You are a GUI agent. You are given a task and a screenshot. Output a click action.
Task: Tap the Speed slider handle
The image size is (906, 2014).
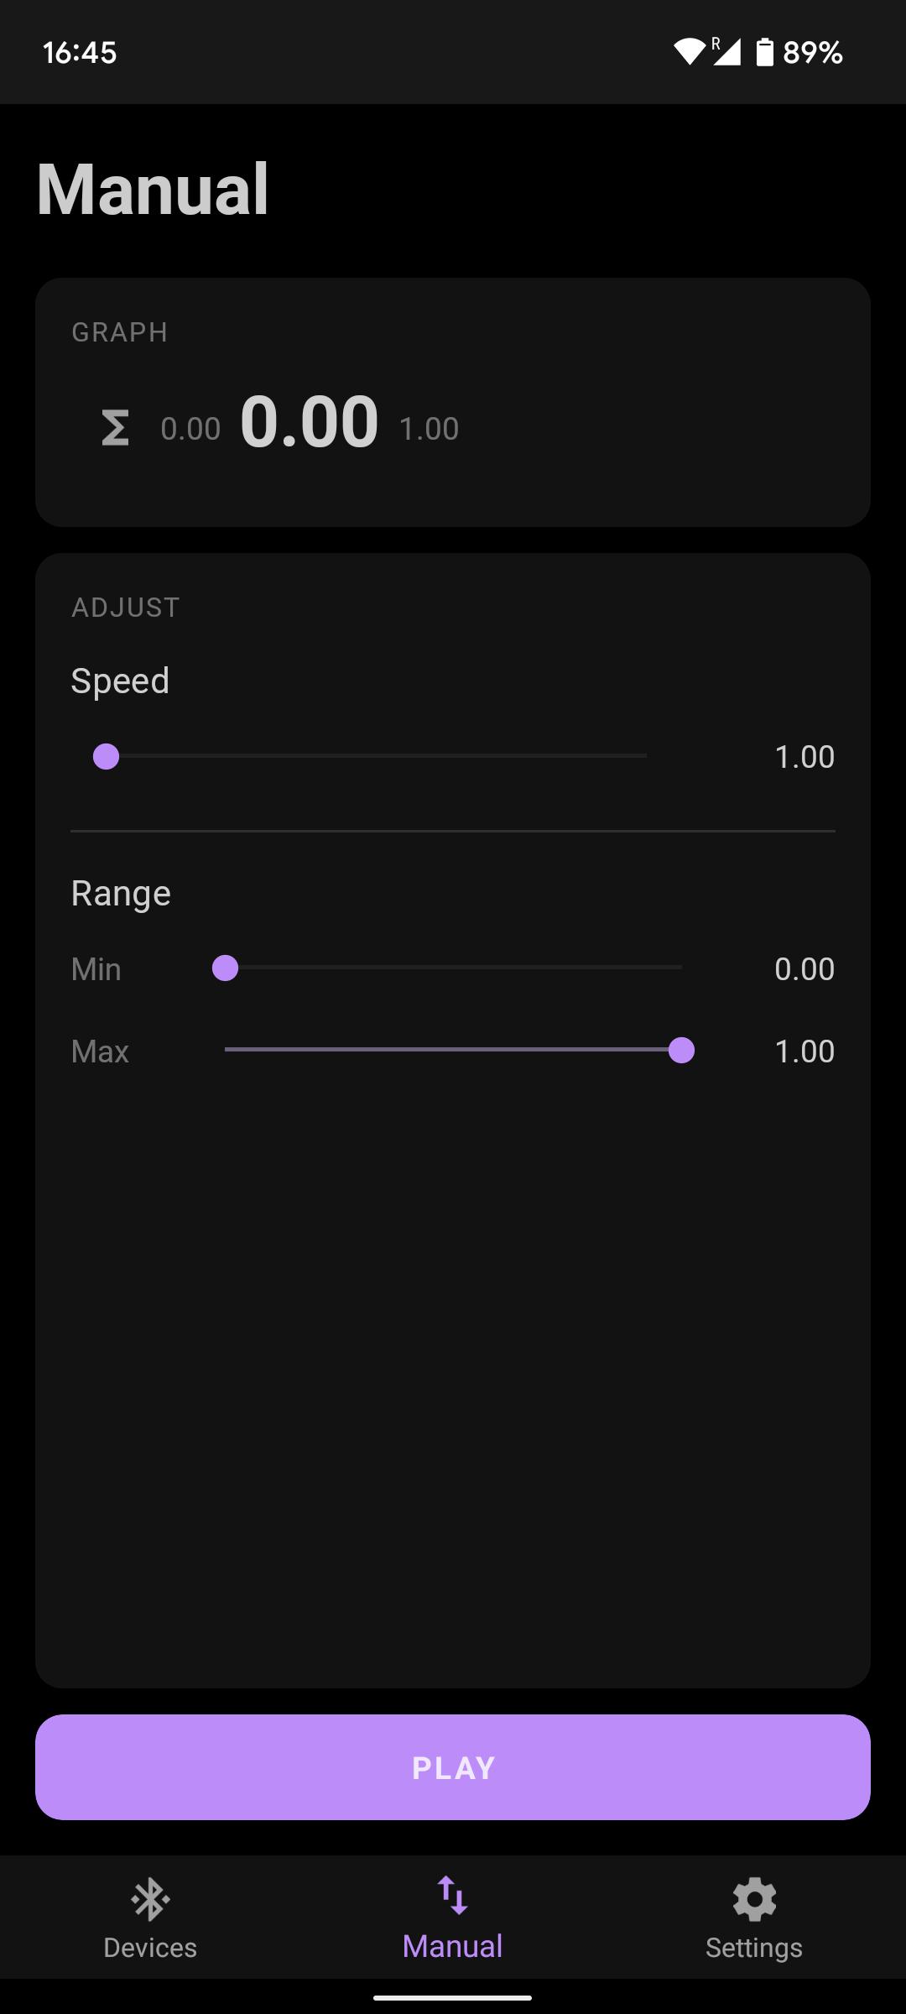[106, 756]
